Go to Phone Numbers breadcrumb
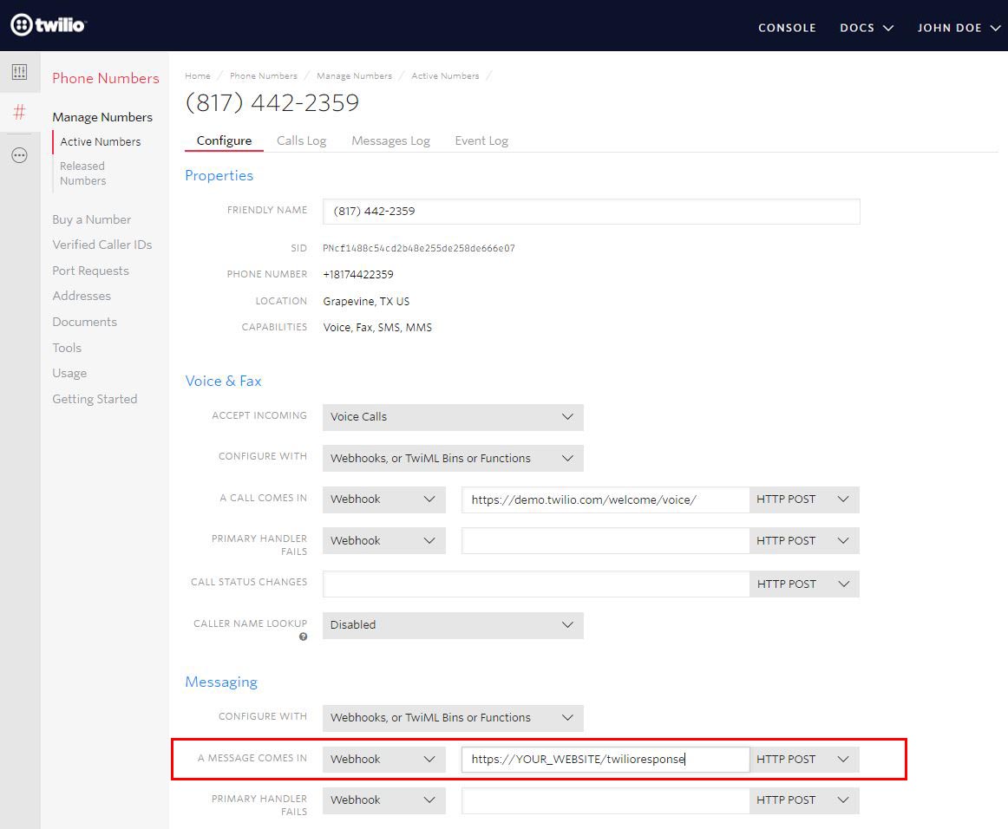 (x=264, y=75)
